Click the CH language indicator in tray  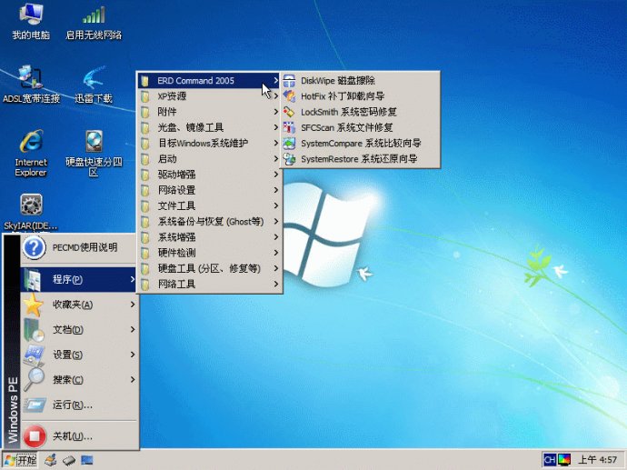pos(550,460)
